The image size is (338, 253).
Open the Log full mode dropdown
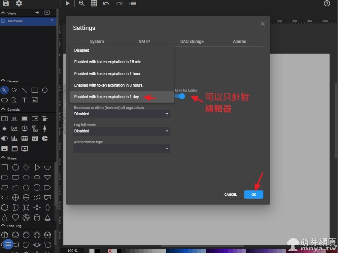pos(121,131)
